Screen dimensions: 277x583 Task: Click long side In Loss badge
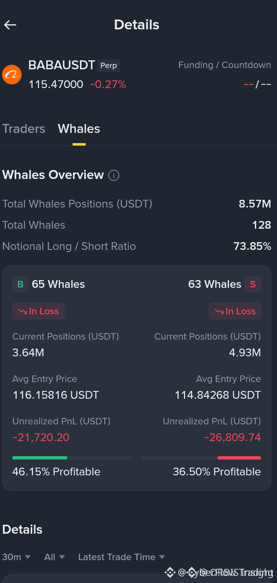point(38,311)
